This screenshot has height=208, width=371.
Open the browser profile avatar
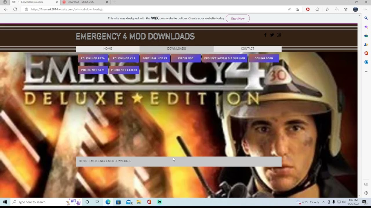tap(355, 9)
